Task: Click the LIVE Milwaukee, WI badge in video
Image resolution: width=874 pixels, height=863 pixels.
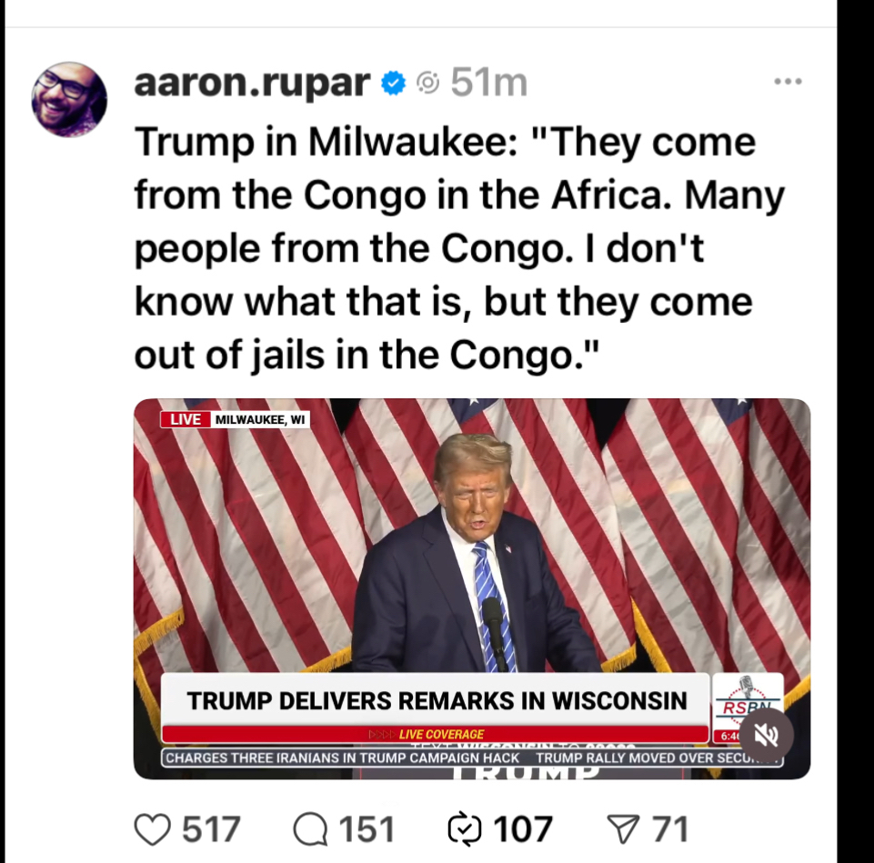Action: 235,419
